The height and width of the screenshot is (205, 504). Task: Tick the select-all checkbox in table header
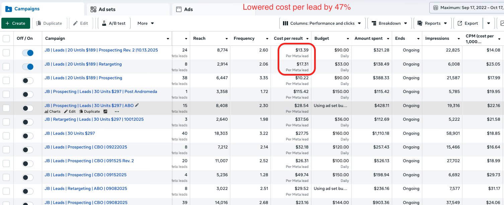click(x=6, y=38)
